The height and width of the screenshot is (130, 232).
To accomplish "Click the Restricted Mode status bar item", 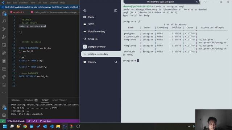I will coord(16,121).
